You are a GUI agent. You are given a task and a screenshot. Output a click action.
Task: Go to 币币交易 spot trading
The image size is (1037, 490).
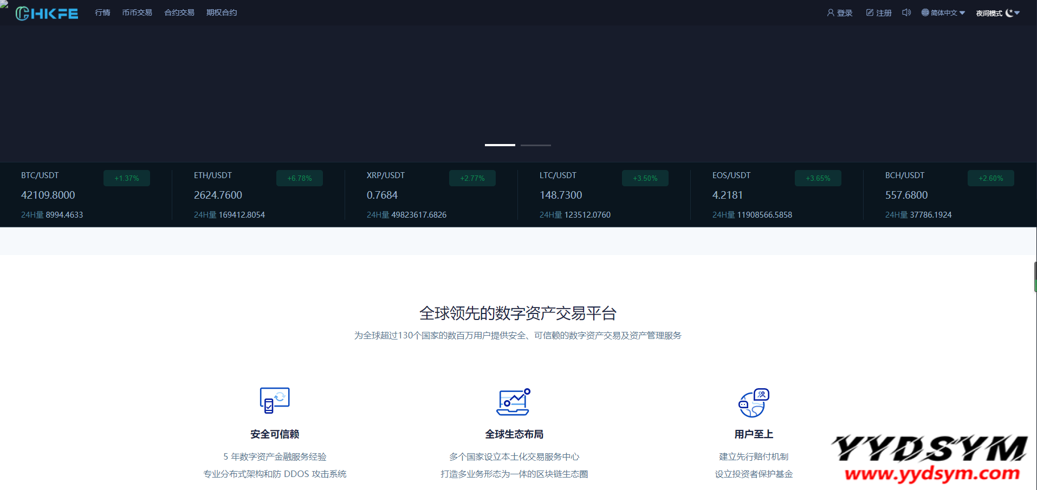[137, 12]
